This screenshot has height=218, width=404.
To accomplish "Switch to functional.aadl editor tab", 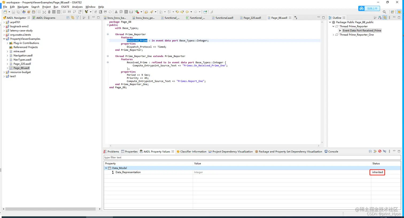I will pos(223,18).
